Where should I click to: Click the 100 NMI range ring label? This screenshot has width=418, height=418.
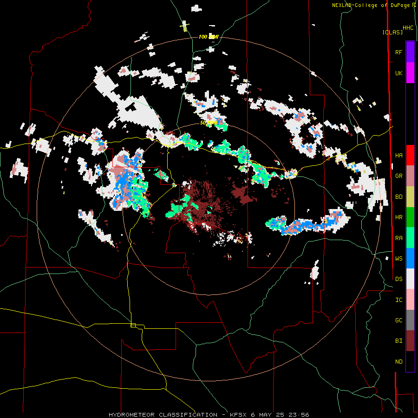pyautogui.click(x=209, y=37)
